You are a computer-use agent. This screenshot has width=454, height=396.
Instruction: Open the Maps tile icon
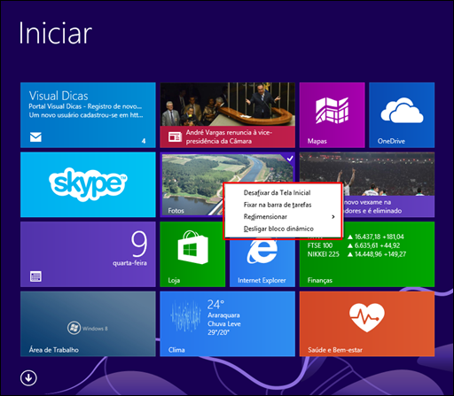coord(332,110)
